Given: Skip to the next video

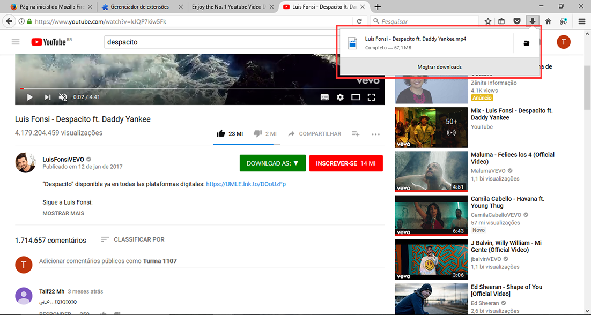Looking at the screenshot, I should point(48,97).
